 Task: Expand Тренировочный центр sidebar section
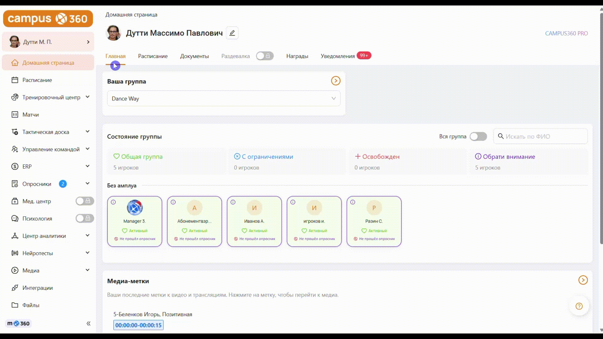(88, 97)
